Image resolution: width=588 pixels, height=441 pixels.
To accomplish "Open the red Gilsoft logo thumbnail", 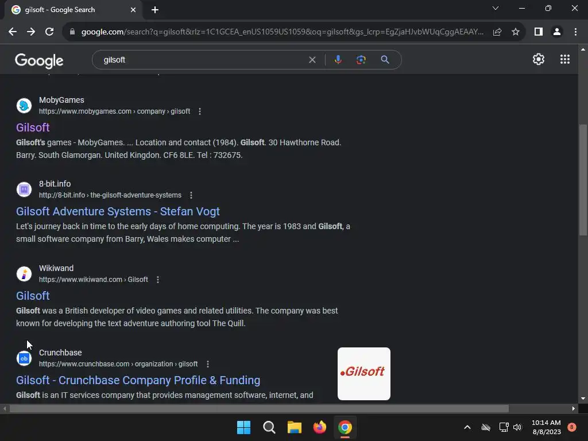I will [x=363, y=373].
